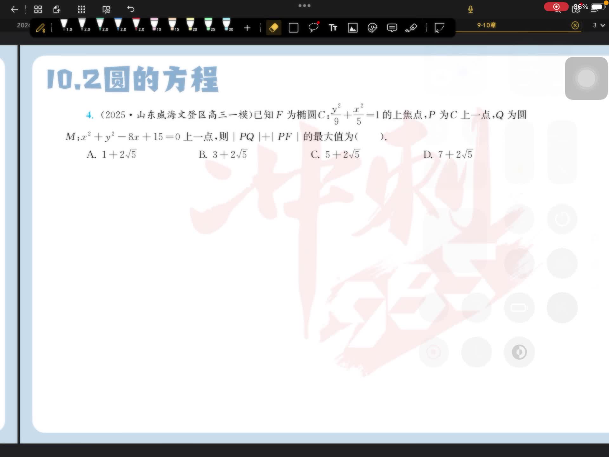Screen dimensions: 609x457
Task: Expand the page number 3 dropdown
Action: [x=599, y=25]
